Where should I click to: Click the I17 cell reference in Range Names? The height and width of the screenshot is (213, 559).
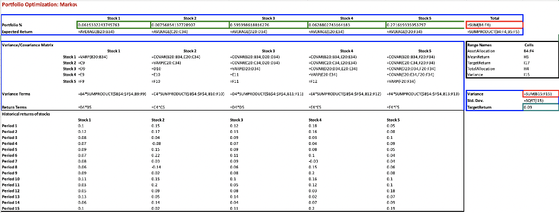pyautogui.click(x=526, y=63)
